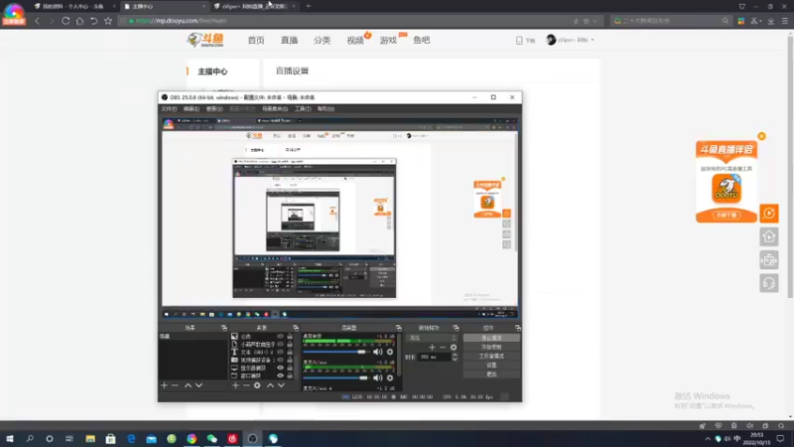Click 停止推流 button in OBS controls
Viewport: 794px width, 447px height.
click(x=491, y=338)
